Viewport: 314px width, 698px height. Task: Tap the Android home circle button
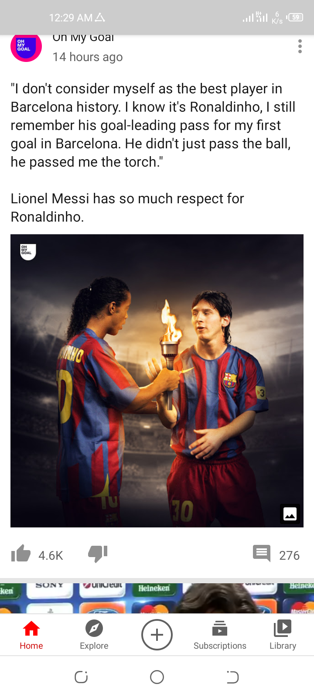pos(157,677)
